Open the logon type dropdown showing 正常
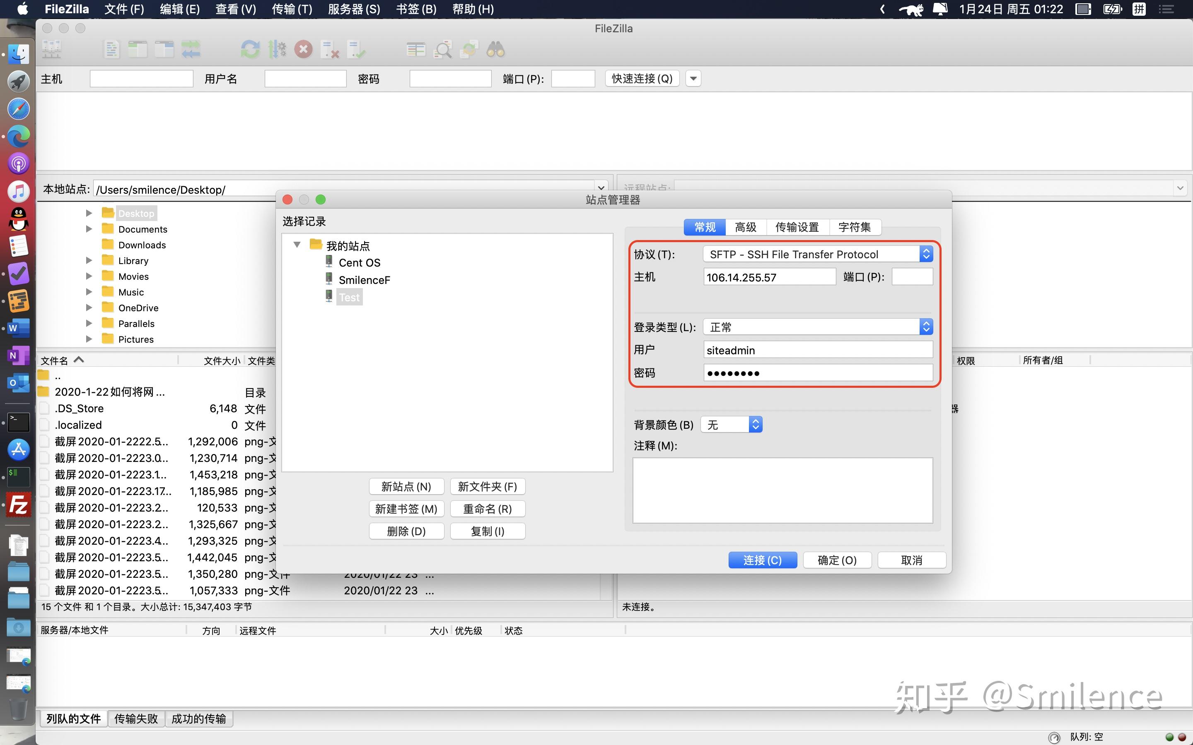 pos(818,327)
